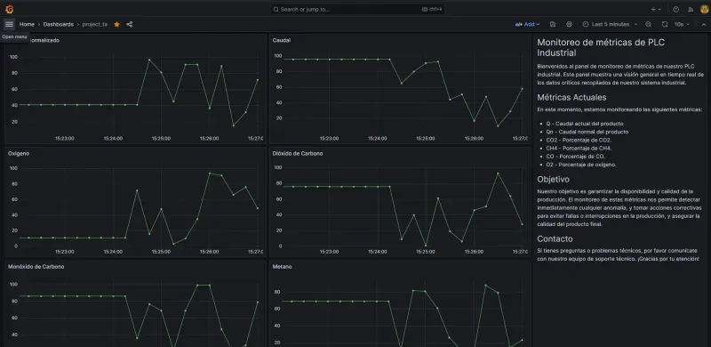Open dashboard settings gear icon

(x=570, y=25)
